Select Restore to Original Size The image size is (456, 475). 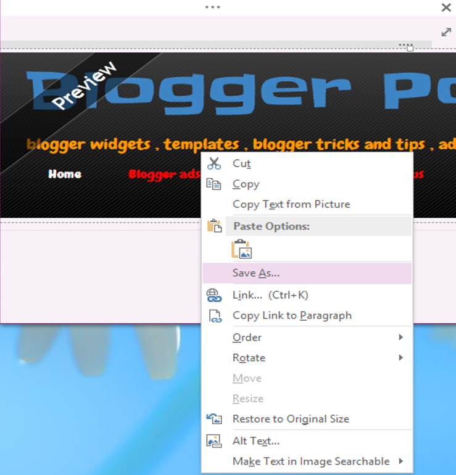click(307, 419)
